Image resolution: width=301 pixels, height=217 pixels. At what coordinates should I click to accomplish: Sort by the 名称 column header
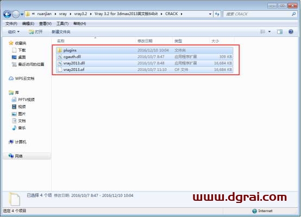click(61, 41)
